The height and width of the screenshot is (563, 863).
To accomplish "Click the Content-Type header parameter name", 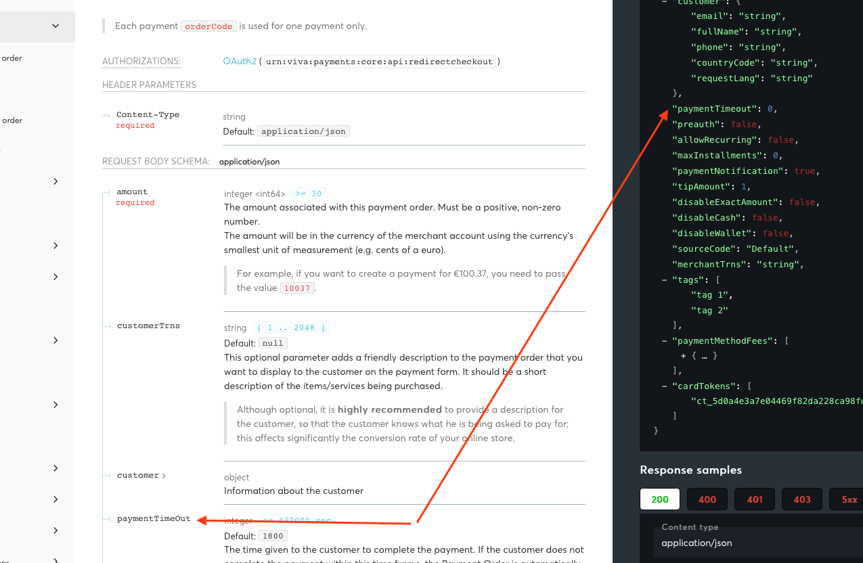I will click(x=148, y=114).
